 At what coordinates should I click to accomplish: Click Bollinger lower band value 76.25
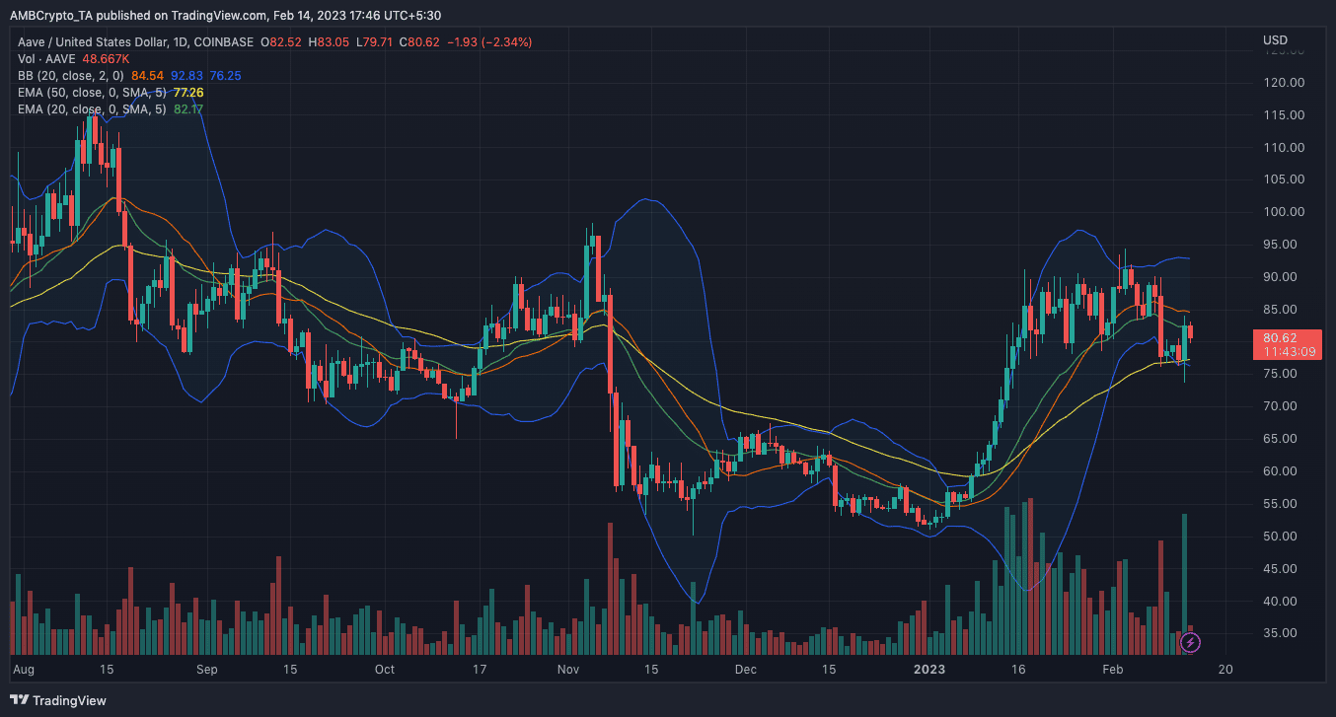(226, 76)
